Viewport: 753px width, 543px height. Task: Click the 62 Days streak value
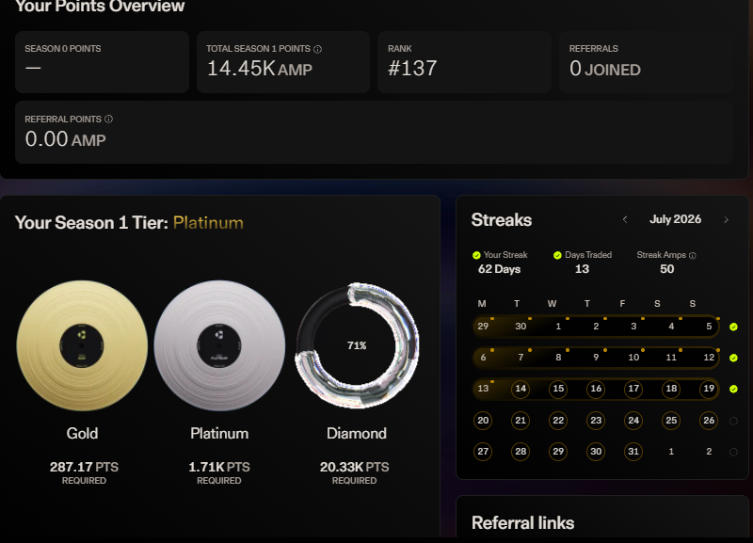pyautogui.click(x=500, y=269)
